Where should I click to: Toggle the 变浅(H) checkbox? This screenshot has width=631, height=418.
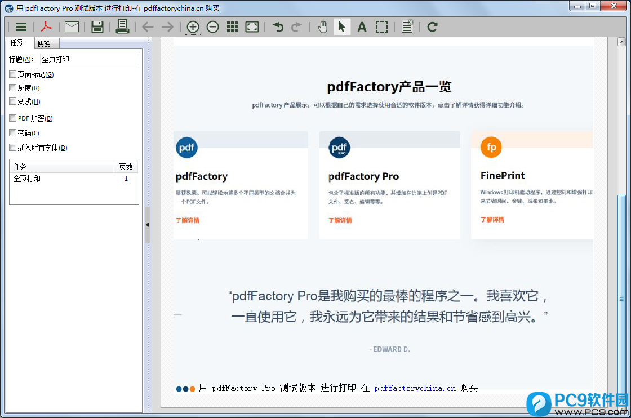[13, 101]
